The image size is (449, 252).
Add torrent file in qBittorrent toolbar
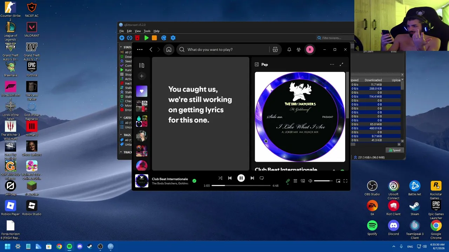click(x=122, y=38)
